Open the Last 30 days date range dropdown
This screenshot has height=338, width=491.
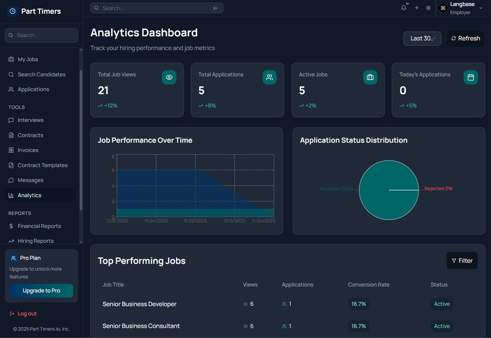(x=422, y=38)
